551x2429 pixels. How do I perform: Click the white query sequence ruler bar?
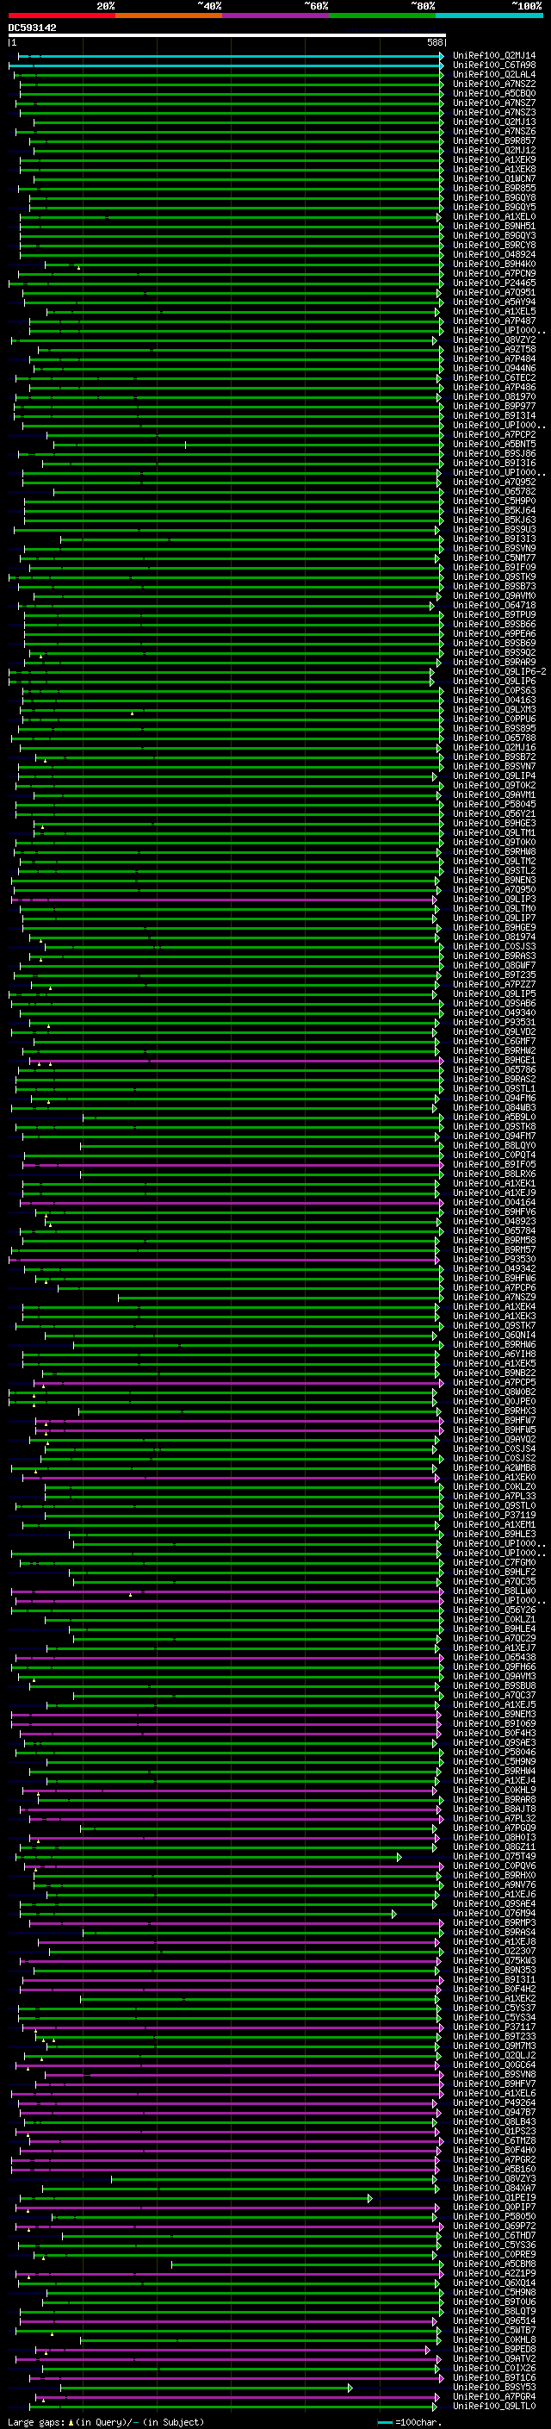point(227,36)
